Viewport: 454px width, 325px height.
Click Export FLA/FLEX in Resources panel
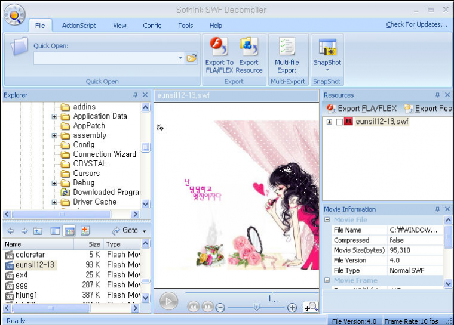coord(361,109)
